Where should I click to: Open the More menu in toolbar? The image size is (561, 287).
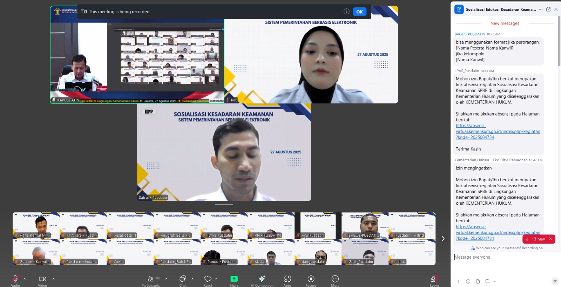coord(335,279)
